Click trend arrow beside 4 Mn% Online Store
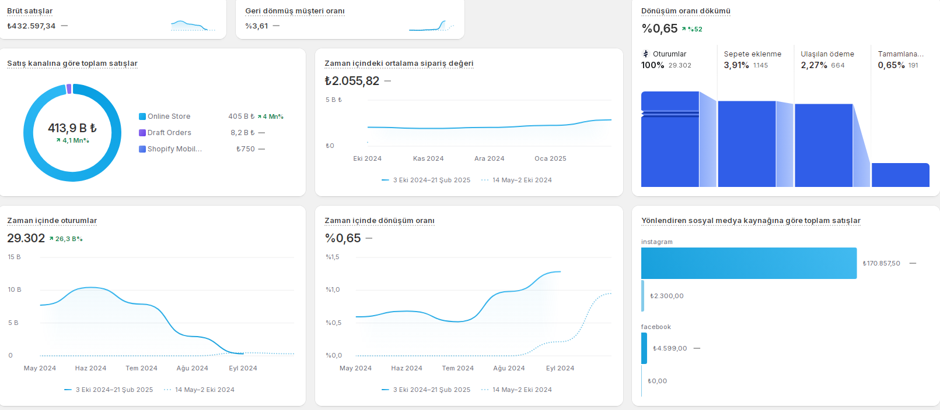Viewport: 940px width, 410px height. click(x=260, y=116)
